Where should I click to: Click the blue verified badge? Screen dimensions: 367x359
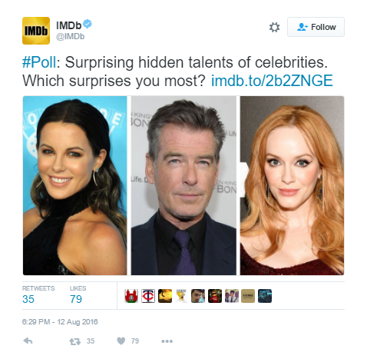(88, 24)
